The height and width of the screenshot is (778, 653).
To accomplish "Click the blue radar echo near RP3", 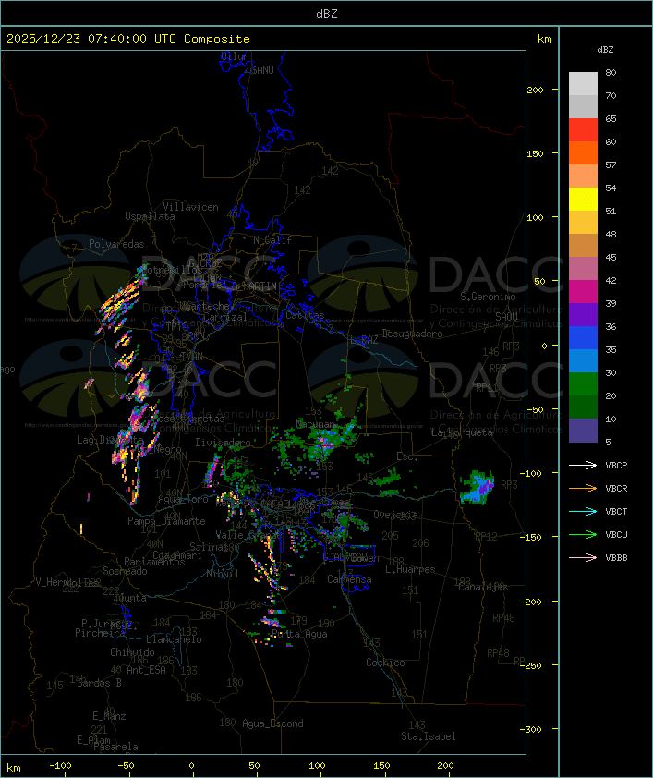I will [477, 488].
